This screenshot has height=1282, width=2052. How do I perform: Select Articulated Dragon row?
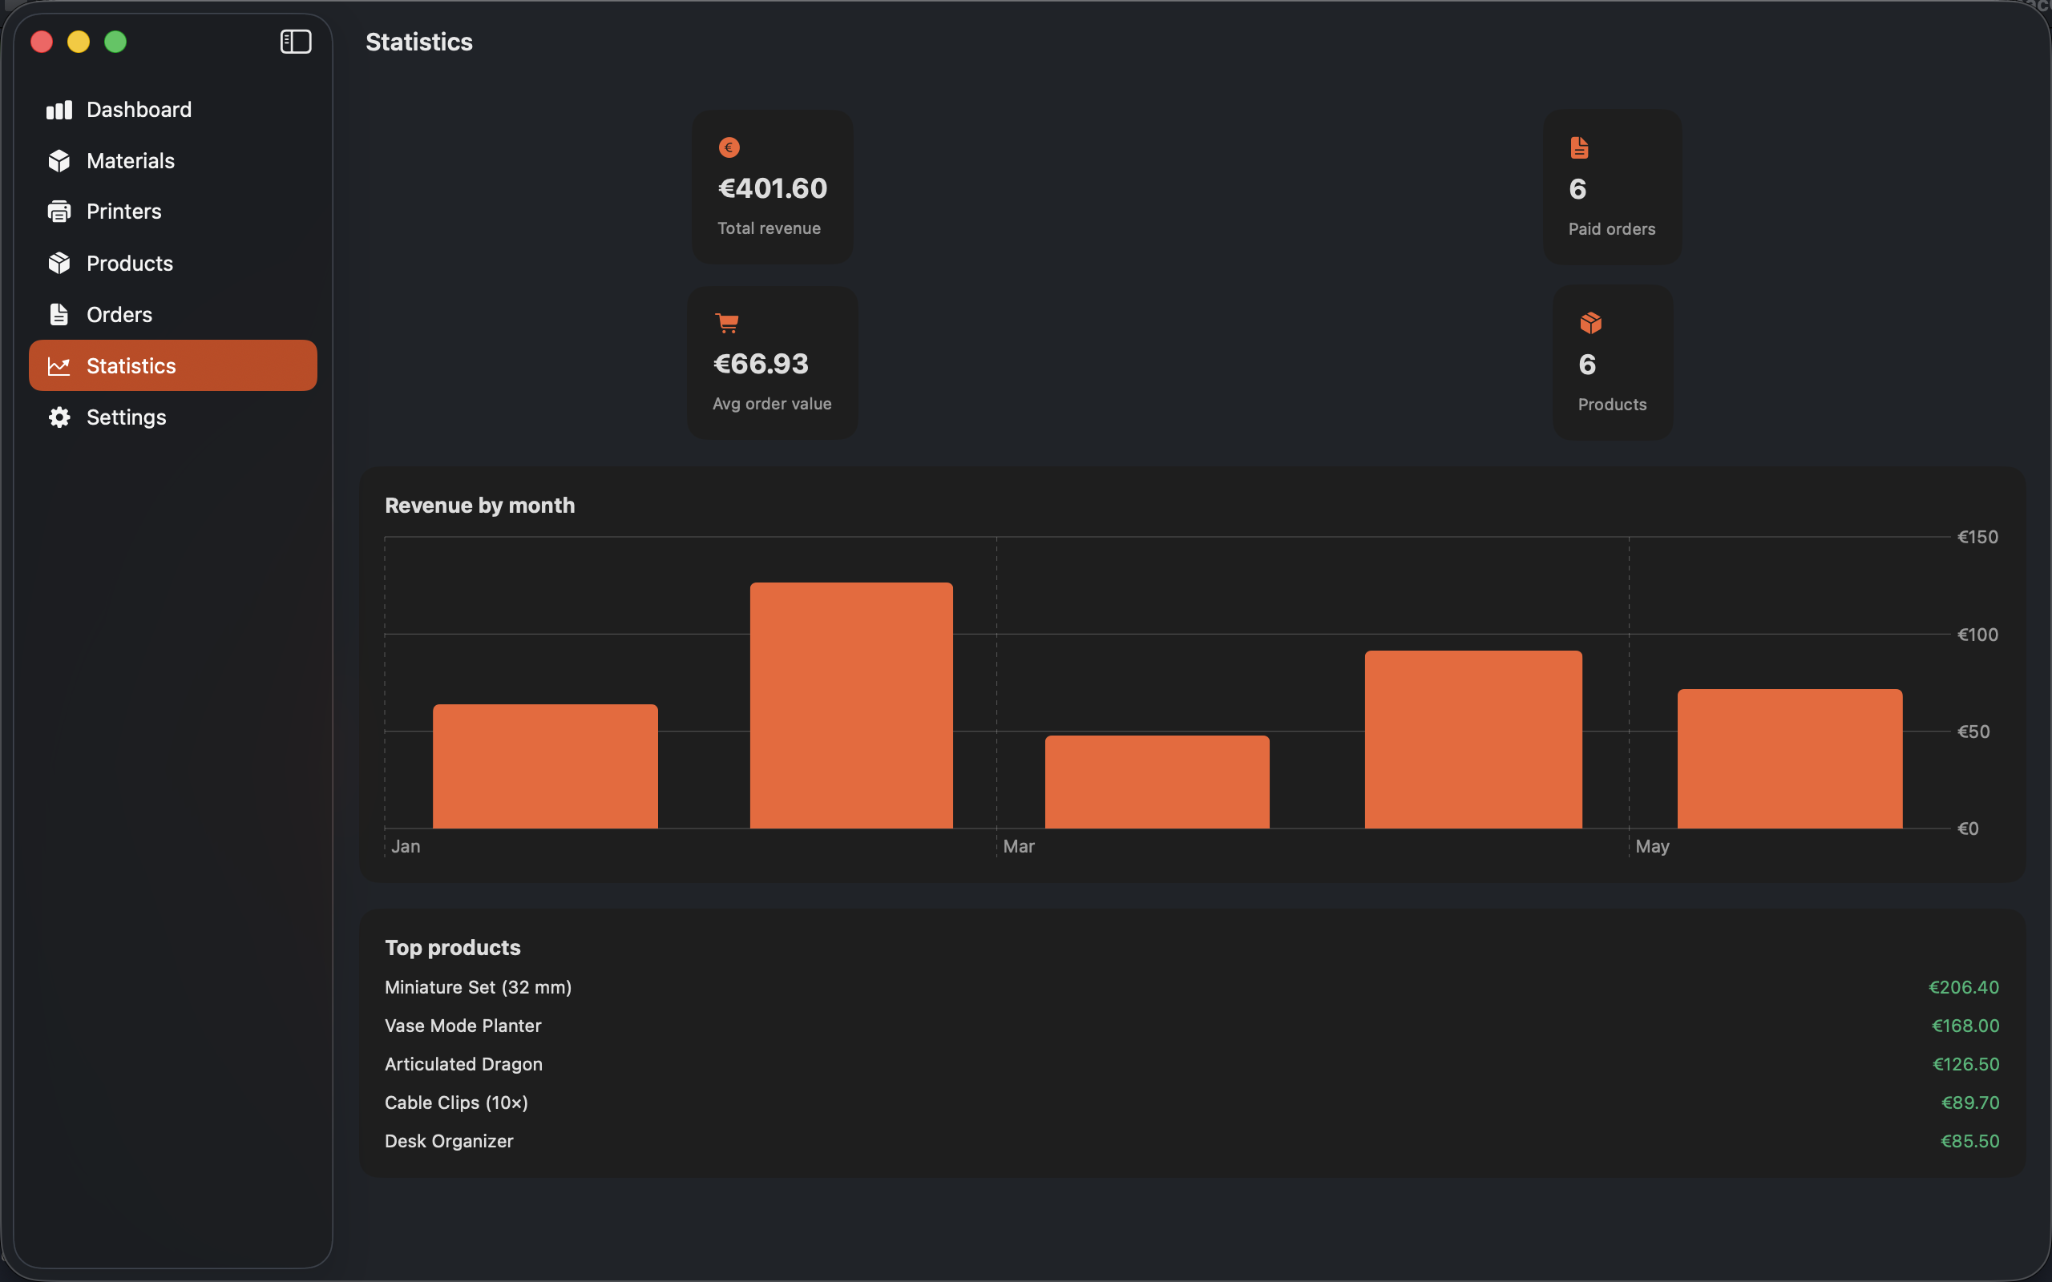1191,1064
